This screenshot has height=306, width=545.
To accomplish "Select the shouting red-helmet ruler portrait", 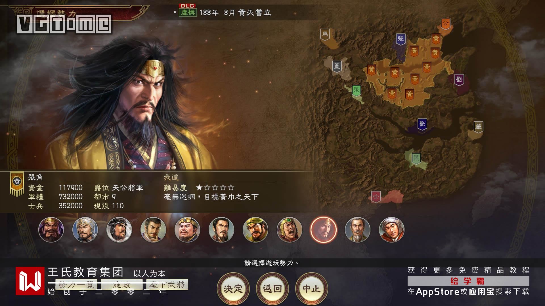I will (x=290, y=230).
